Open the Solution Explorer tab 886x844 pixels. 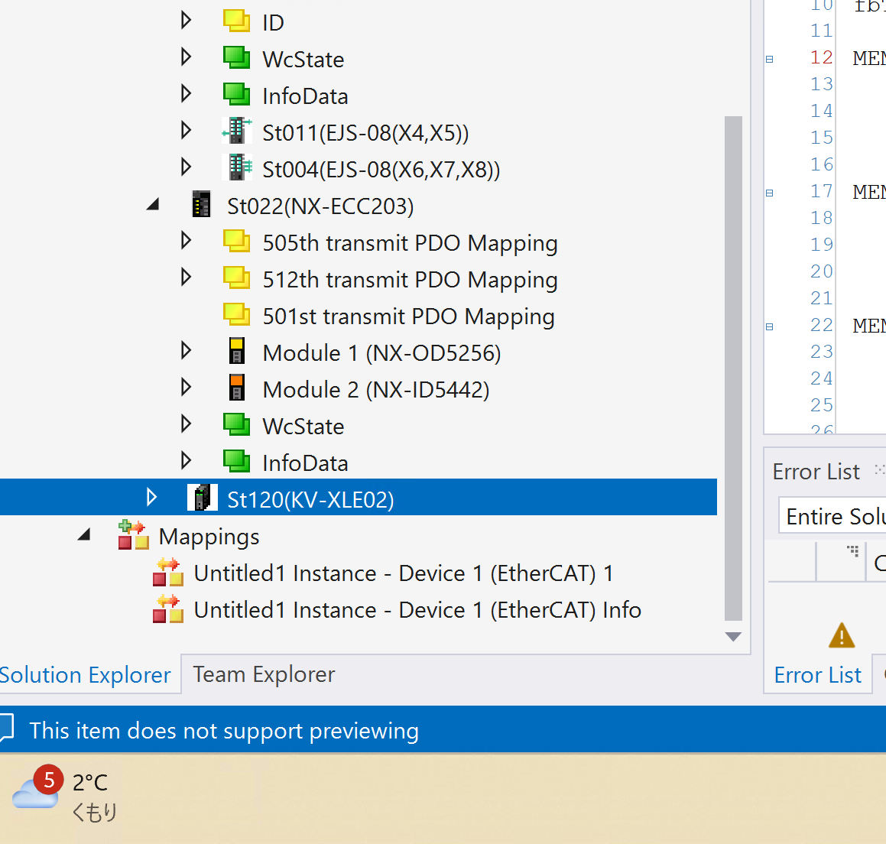click(85, 675)
